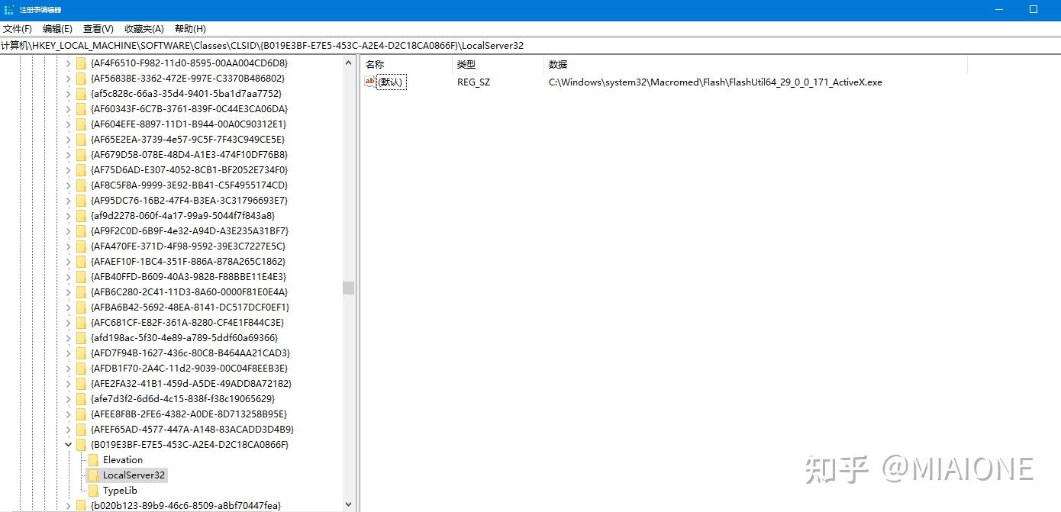1061x512 pixels.
Task: Click the 类型 column header
Action: [466, 64]
